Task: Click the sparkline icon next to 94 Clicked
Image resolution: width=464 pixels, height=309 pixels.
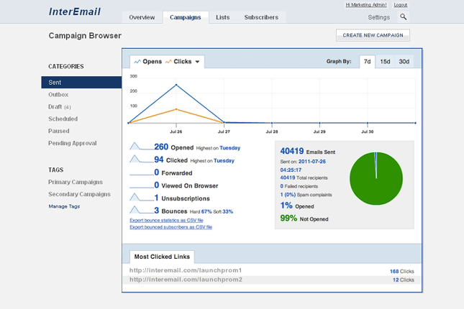Action: click(x=141, y=159)
